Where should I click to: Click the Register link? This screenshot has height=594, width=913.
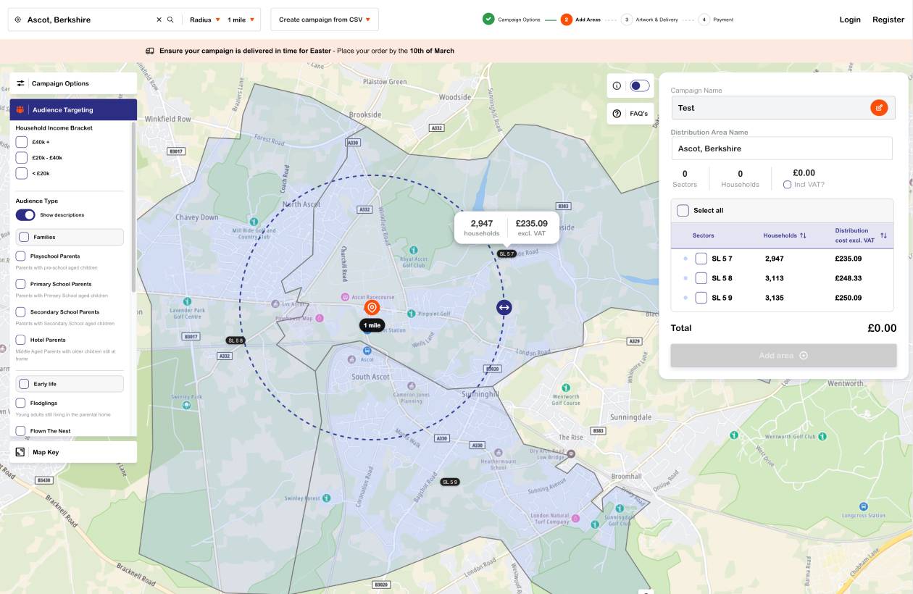click(x=888, y=20)
